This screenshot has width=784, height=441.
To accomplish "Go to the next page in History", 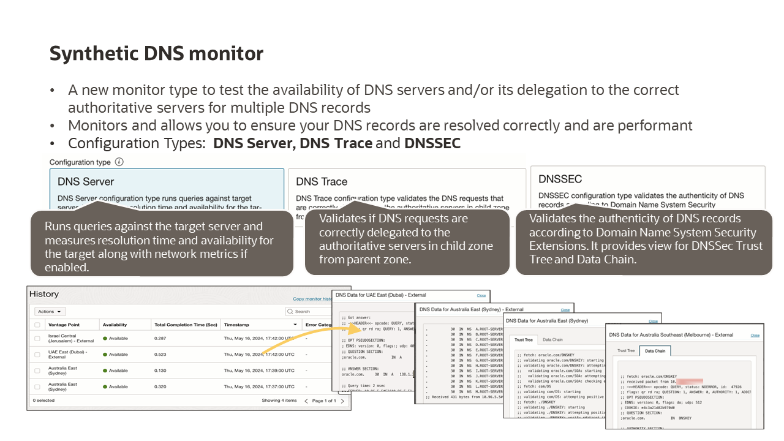I will click(x=342, y=401).
